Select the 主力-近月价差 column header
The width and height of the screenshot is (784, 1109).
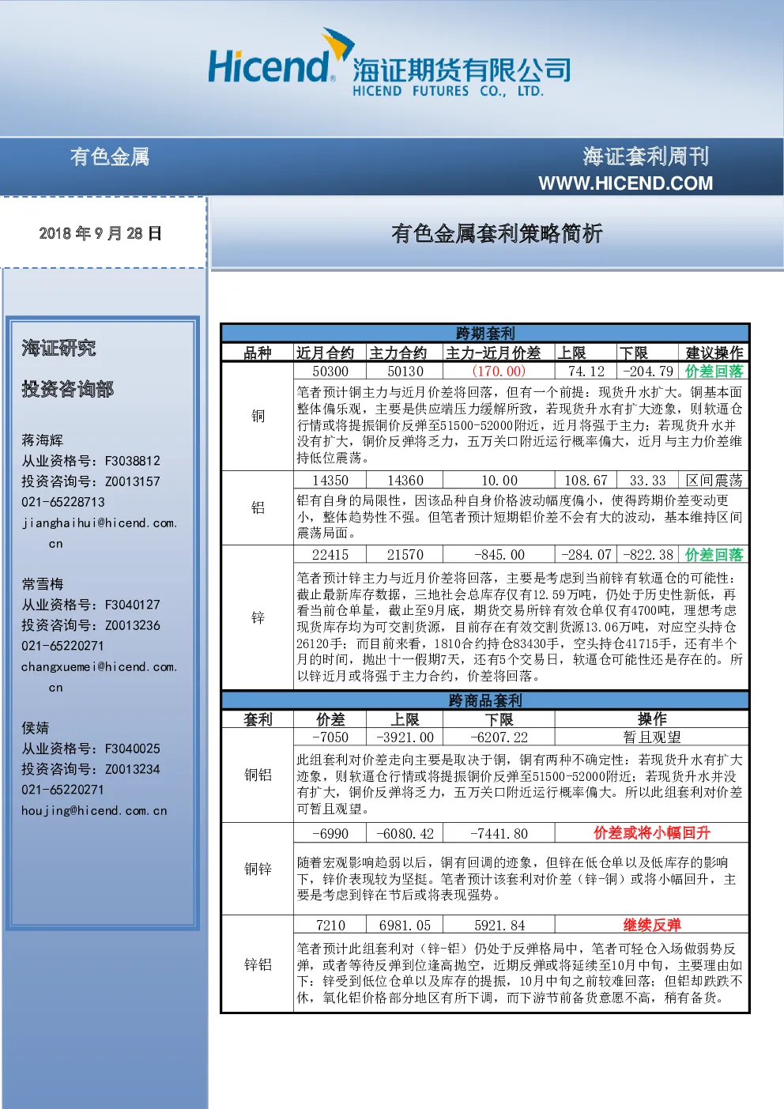coord(493,353)
